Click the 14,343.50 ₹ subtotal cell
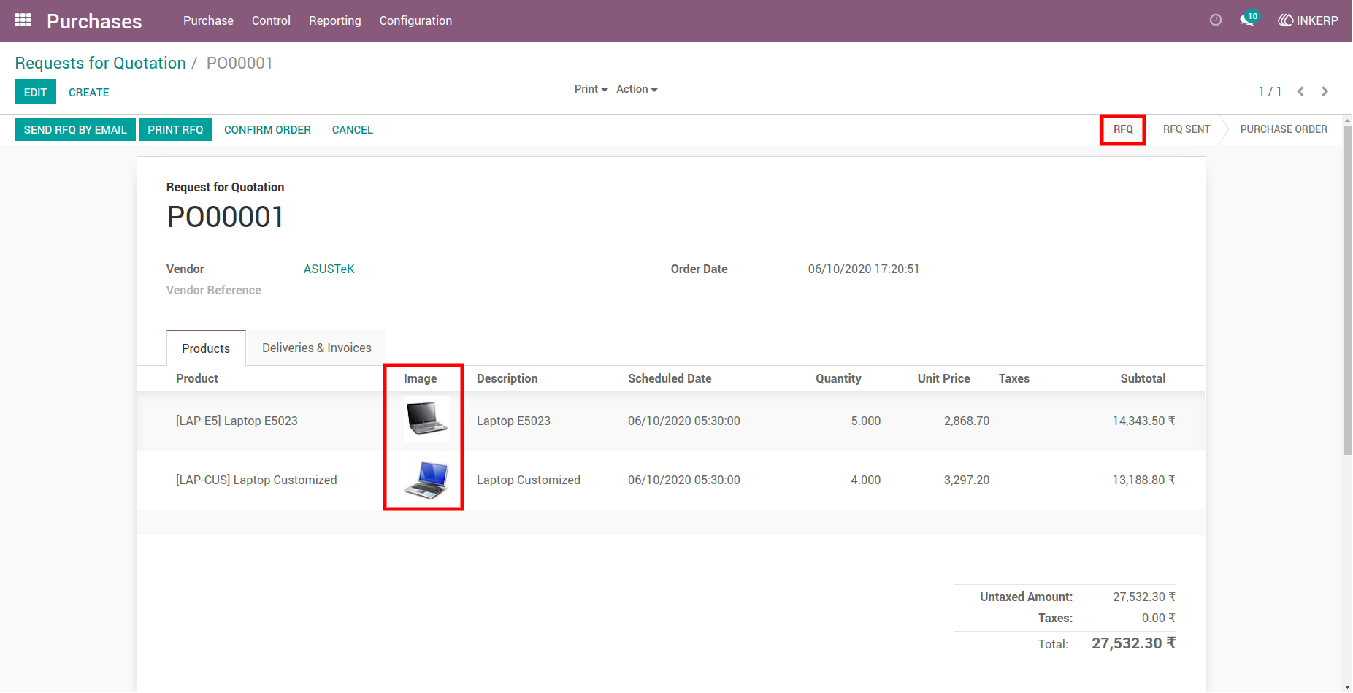This screenshot has height=693, width=1353. pos(1143,421)
